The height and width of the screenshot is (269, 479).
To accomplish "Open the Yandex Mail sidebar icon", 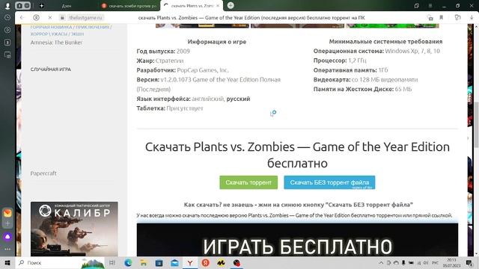I will tap(7, 213).
